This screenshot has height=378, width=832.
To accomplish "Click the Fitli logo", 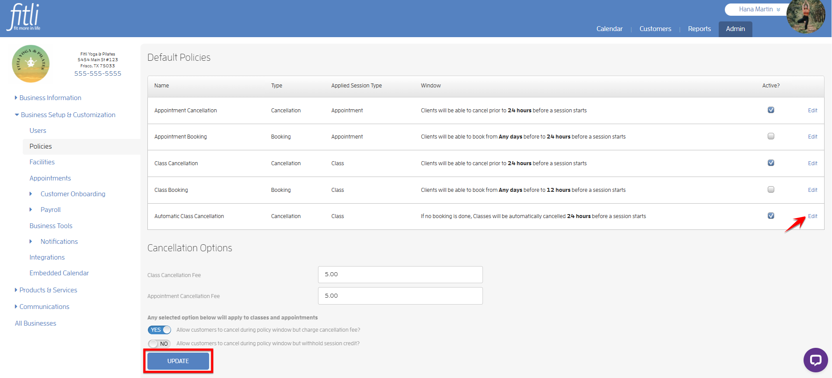I will point(24,17).
